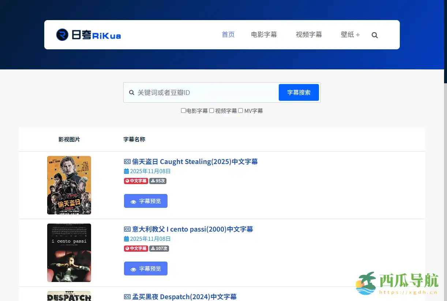Click the download icon on the 95次 badge
This screenshot has height=301, width=447.
(154, 181)
